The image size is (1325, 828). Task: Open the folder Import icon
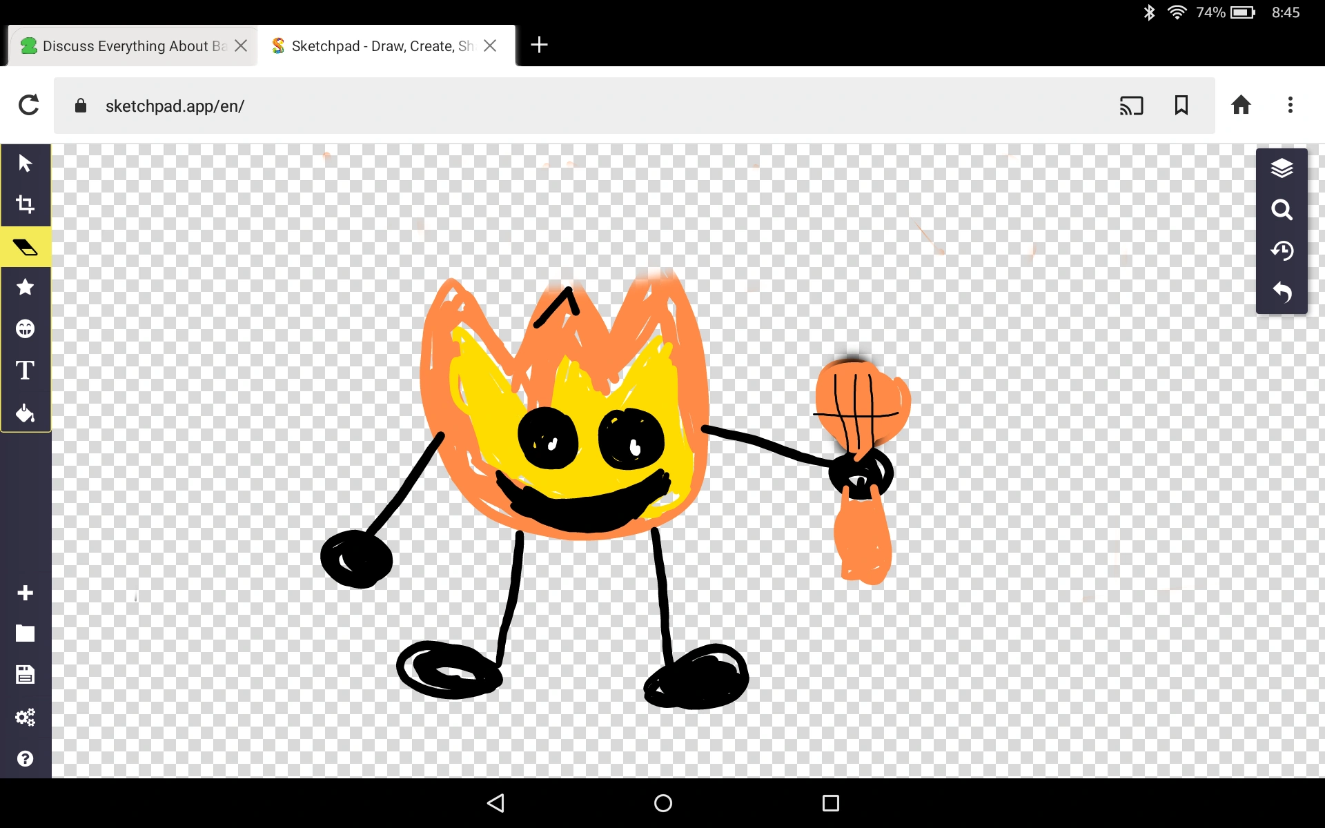(x=26, y=633)
